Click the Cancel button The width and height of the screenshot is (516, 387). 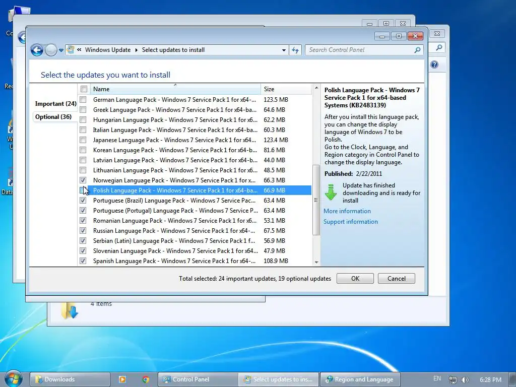[396, 278]
